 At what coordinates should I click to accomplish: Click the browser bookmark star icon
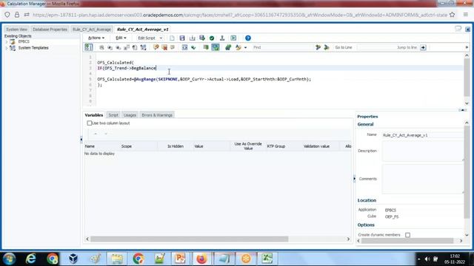tap(453, 15)
